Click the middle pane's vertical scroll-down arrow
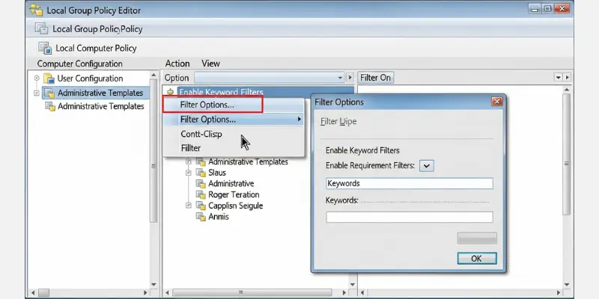The image size is (599, 299). 352,285
